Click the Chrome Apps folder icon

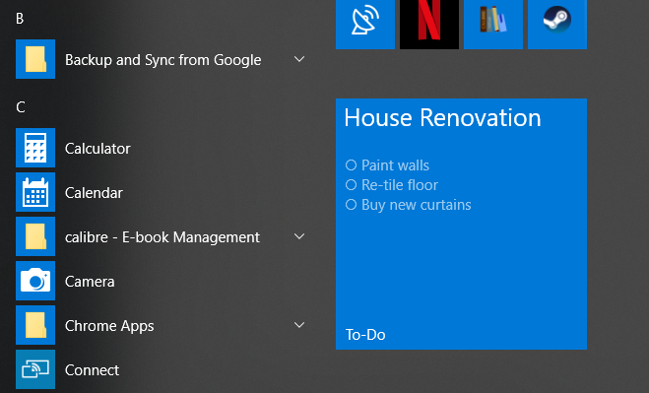35,325
